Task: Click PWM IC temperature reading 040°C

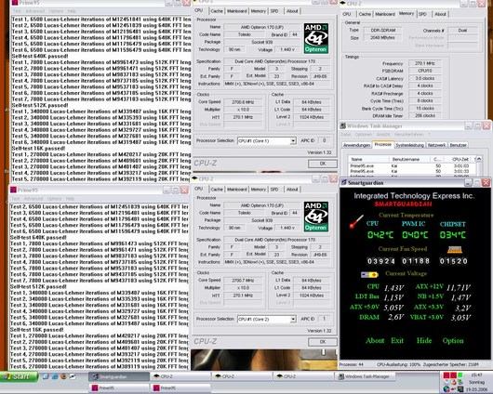Action: [x=415, y=235]
